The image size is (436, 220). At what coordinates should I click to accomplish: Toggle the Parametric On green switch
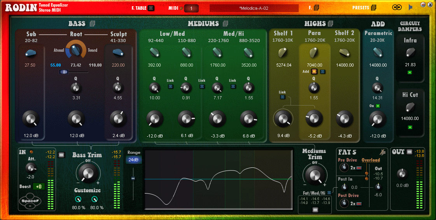coord(378,106)
